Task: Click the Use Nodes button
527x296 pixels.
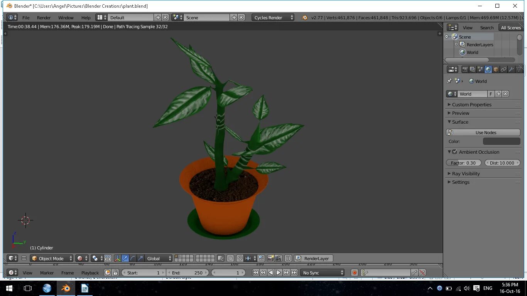Action: pyautogui.click(x=483, y=132)
